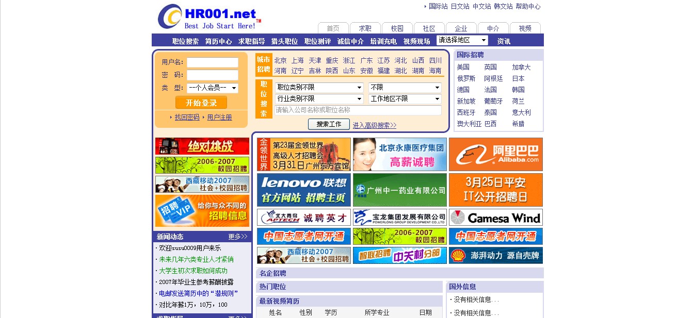This screenshot has width=693, height=318.
Task: Select the city 北京
Action: point(281,60)
